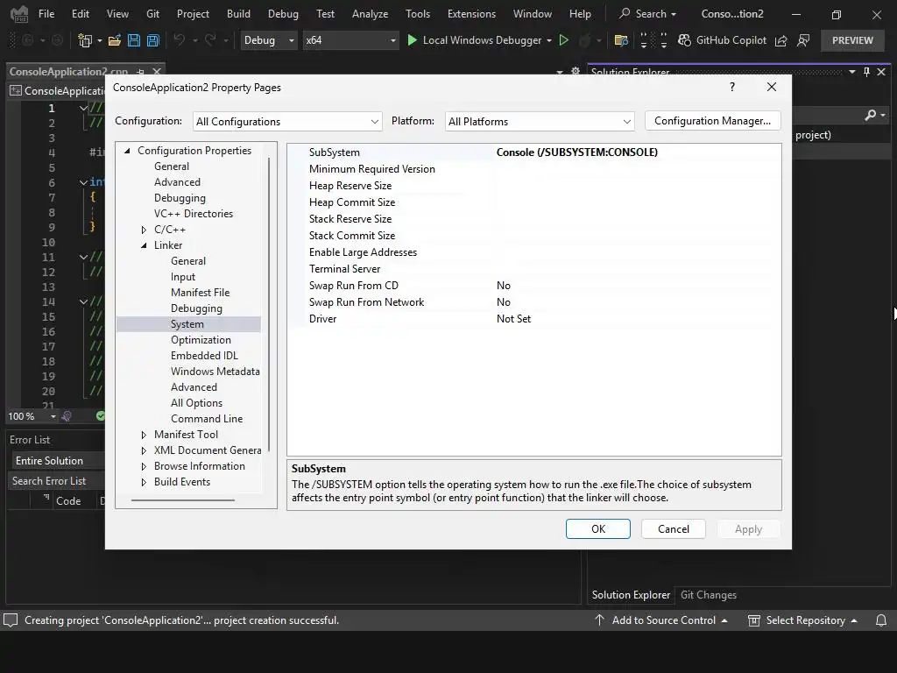This screenshot has height=673, width=897.
Task: Pin the Solution Explorer panel
Action: pyautogui.click(x=866, y=72)
